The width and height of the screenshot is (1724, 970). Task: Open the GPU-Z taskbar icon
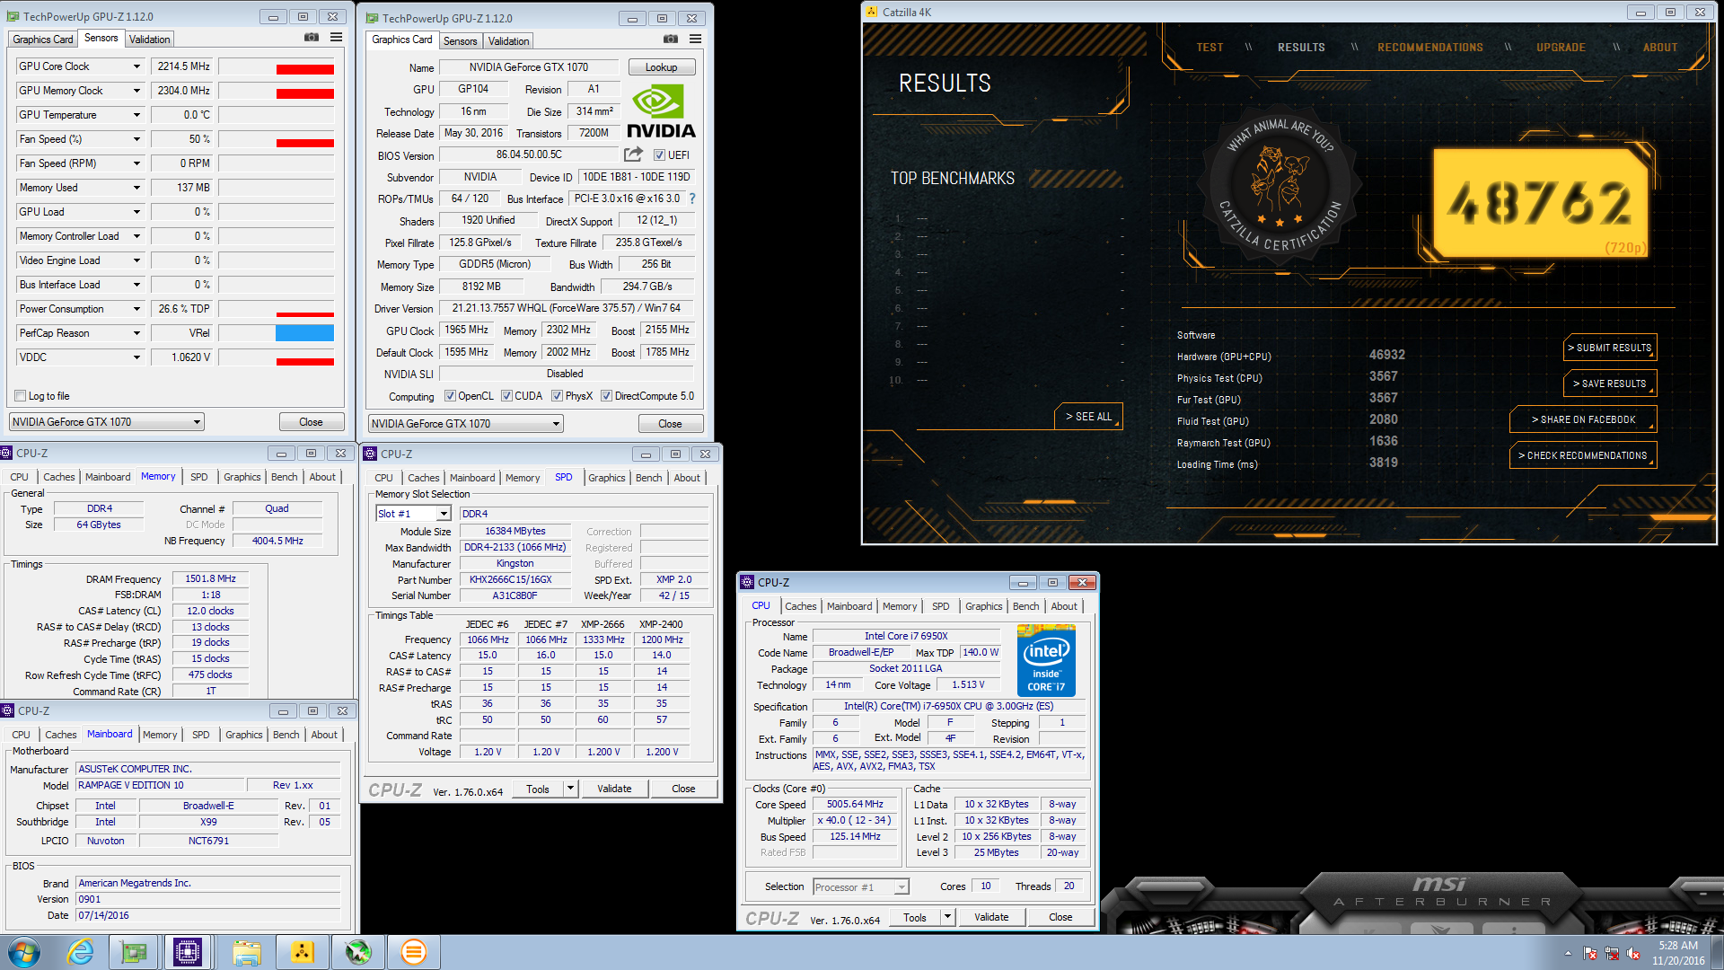133,952
